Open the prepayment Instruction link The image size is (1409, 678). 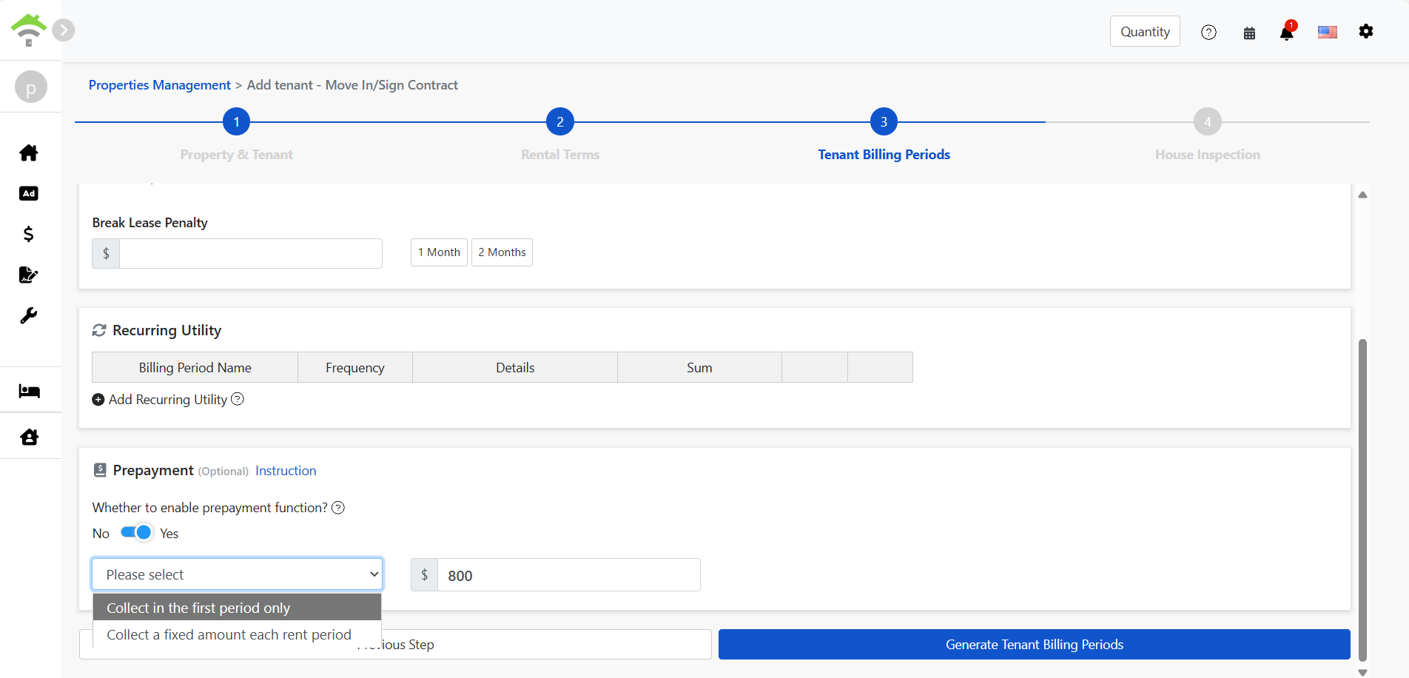pos(286,471)
